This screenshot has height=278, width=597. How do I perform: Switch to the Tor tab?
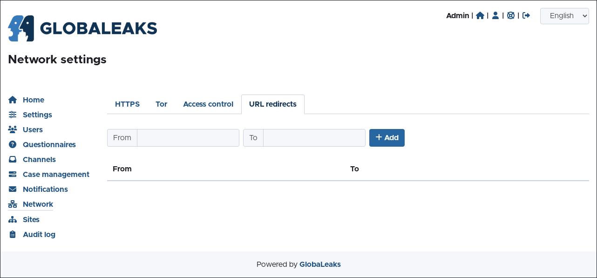[161, 104]
